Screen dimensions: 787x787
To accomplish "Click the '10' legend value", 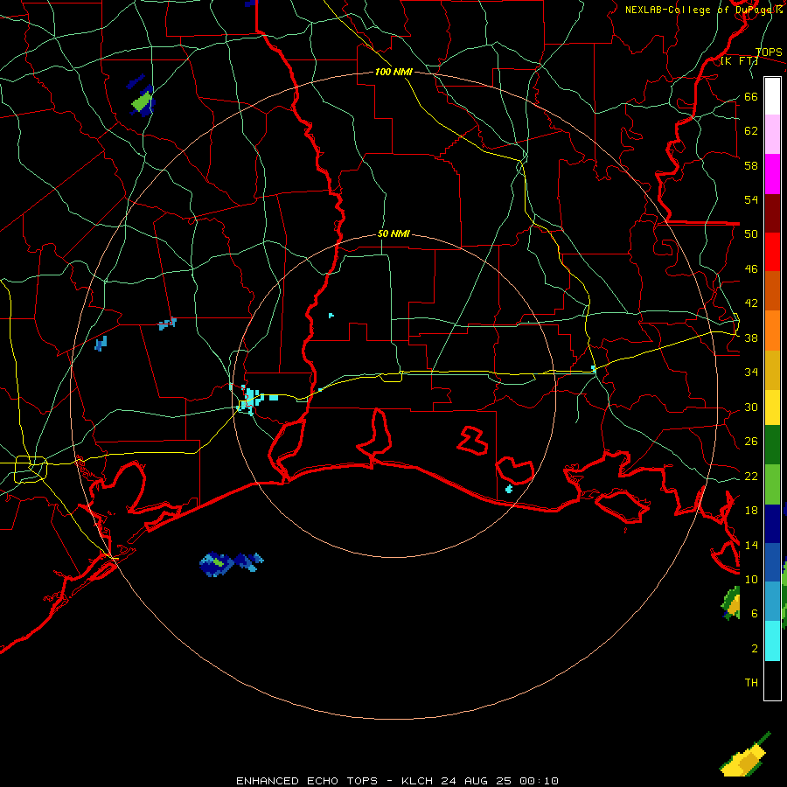I will 751,580.
